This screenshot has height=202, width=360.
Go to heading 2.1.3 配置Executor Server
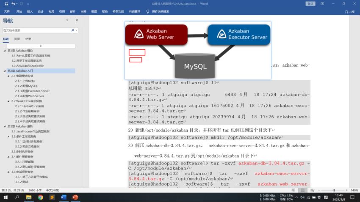coord(32,91)
